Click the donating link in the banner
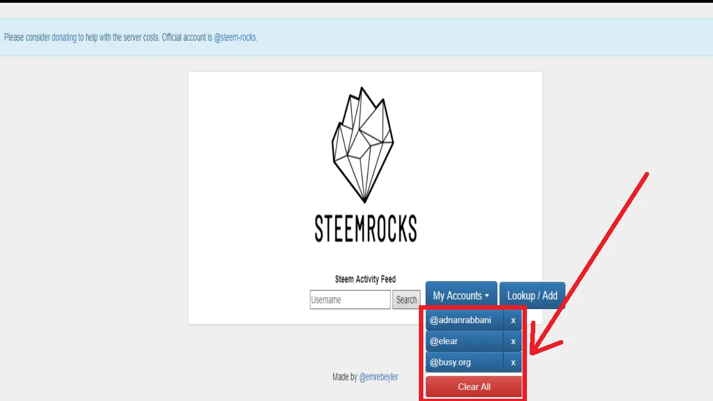 coord(64,38)
